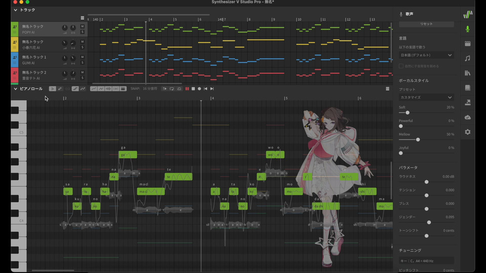Click 重音テト AI track voice icon
Image resolution: width=486 pixels, height=273 pixels.
(x=15, y=73)
